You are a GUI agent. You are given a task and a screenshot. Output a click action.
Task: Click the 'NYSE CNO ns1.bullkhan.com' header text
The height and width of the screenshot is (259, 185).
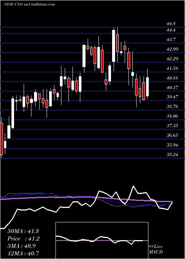[x=29, y=4]
